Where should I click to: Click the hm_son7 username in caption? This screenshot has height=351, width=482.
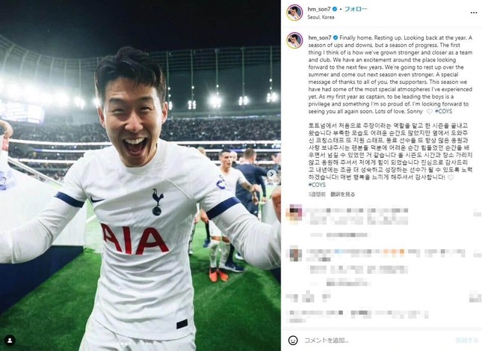320,38
